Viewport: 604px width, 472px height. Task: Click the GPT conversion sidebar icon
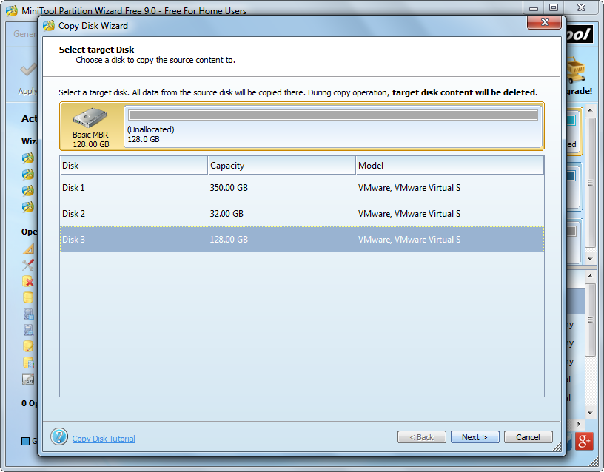[27, 380]
